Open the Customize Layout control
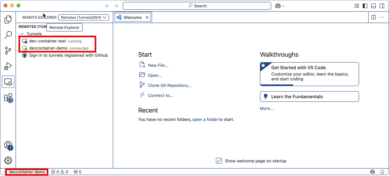This screenshot has height=176, width=389. [x=357, y=6]
